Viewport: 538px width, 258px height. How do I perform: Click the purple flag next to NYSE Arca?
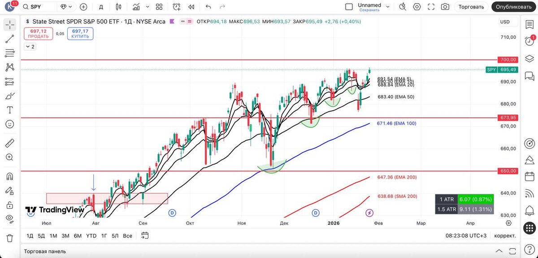click(172, 22)
